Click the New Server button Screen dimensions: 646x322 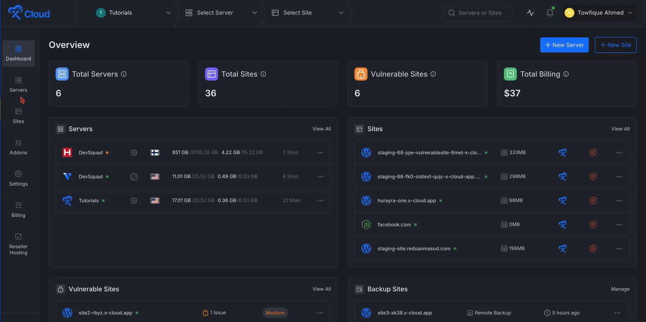tap(564, 45)
